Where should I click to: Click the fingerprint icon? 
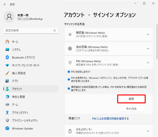click(70, 49)
